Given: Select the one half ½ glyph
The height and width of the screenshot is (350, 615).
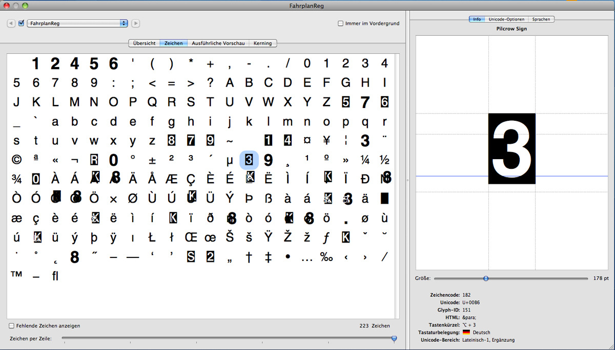Looking at the screenshot, I should [384, 160].
